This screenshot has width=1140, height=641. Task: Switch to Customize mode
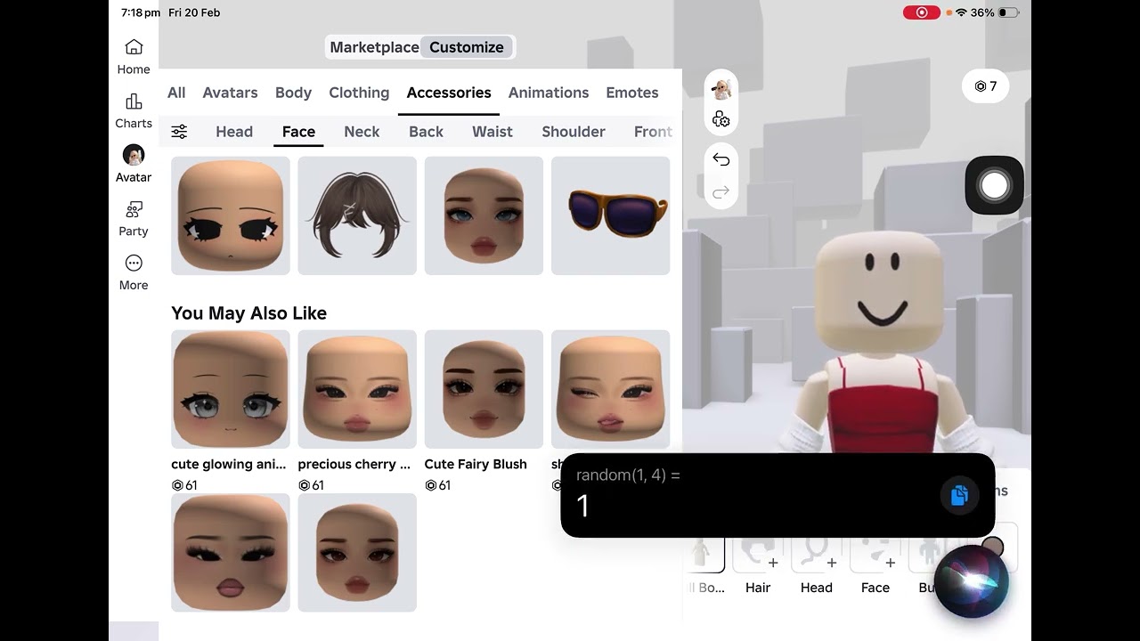tap(467, 47)
